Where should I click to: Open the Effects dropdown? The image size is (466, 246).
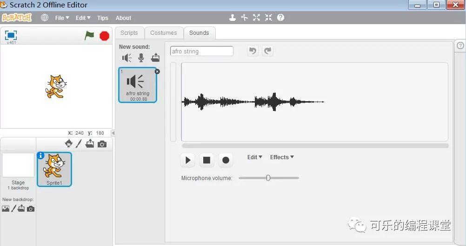point(282,157)
